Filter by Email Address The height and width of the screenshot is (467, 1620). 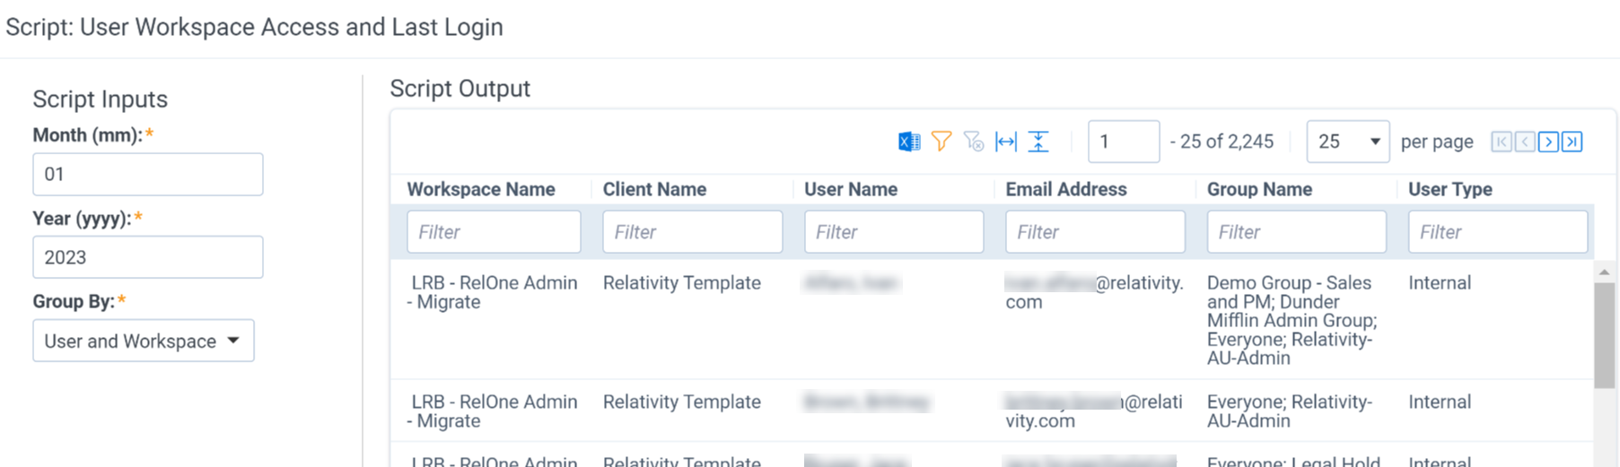pyautogui.click(x=1095, y=232)
